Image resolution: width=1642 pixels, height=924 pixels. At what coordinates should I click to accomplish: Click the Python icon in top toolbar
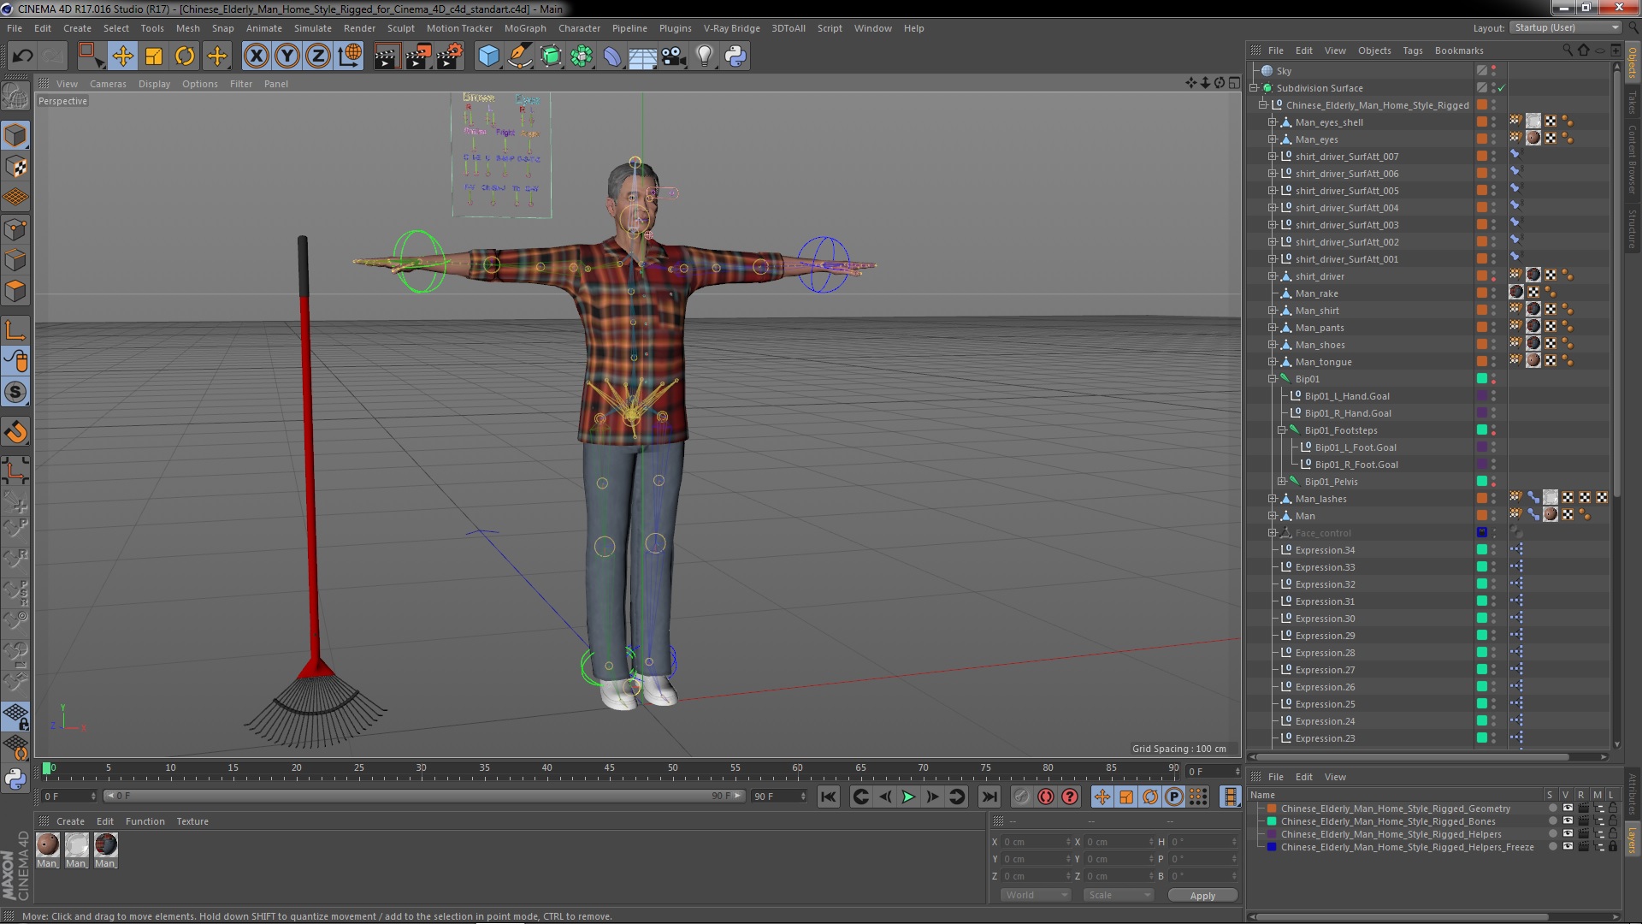pyautogui.click(x=735, y=56)
